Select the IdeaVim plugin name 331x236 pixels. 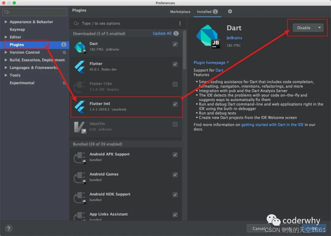[x=97, y=124]
